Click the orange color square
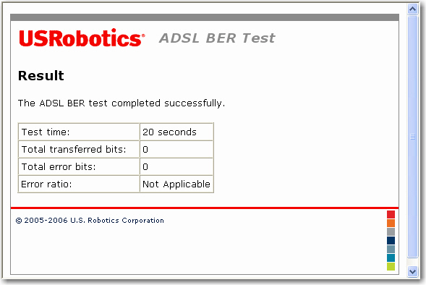The width and height of the screenshot is (426, 285). (391, 223)
